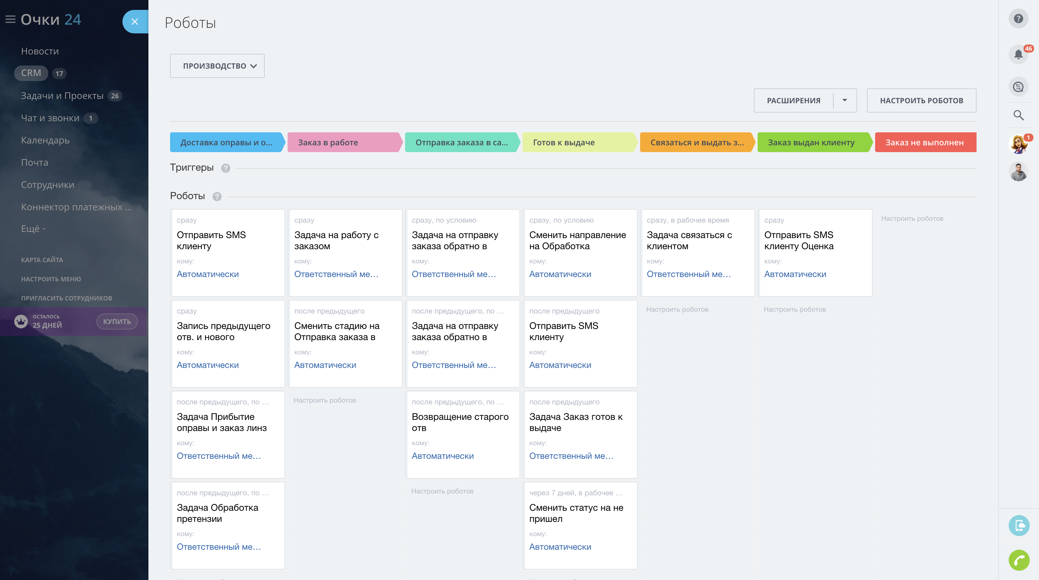Open the Производство dropdown
Screen dimensions: 1039x580
click(x=217, y=66)
